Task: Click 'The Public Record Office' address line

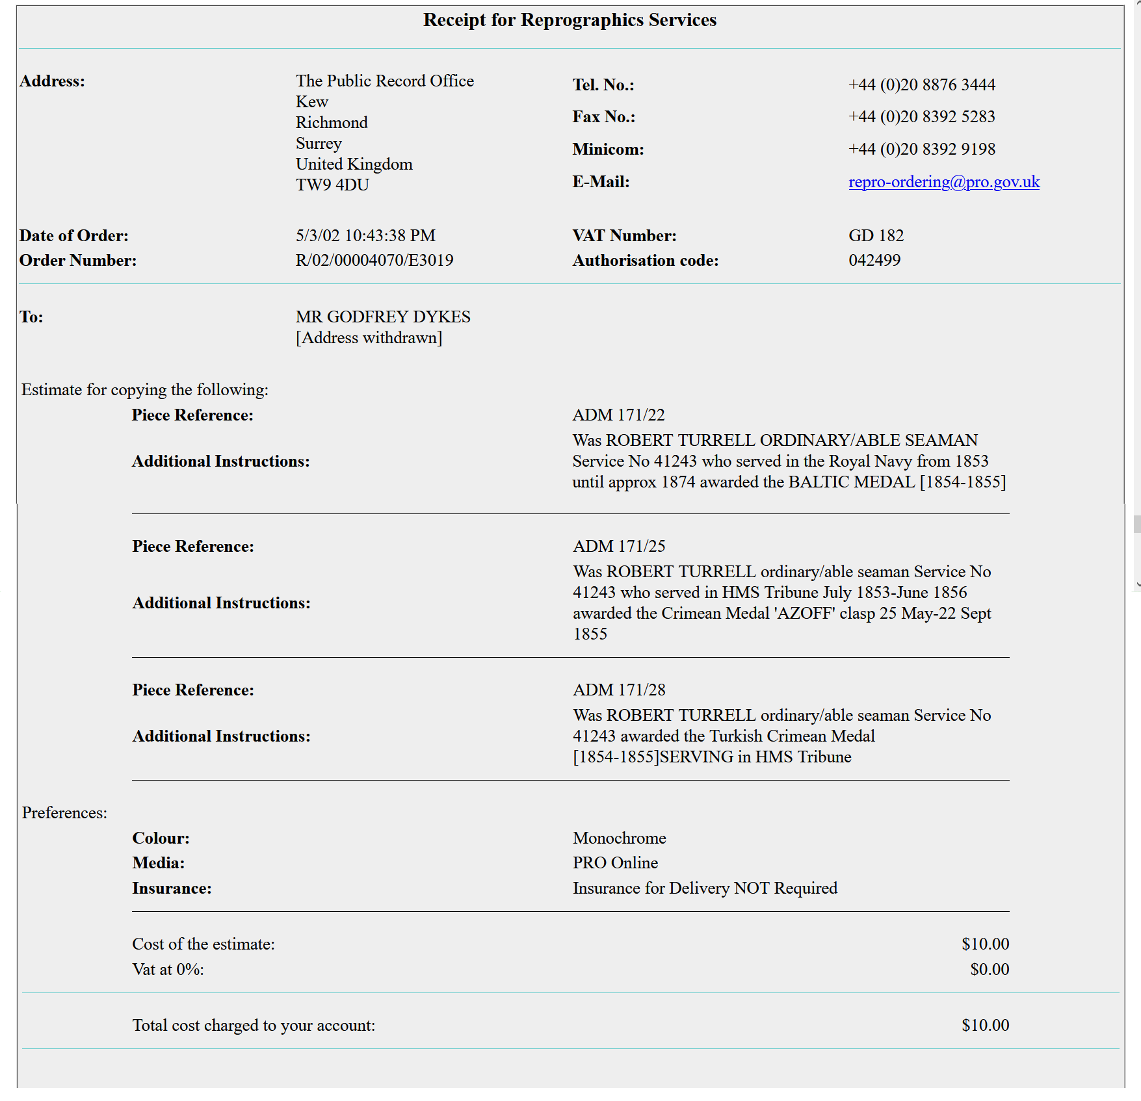Action: click(385, 81)
